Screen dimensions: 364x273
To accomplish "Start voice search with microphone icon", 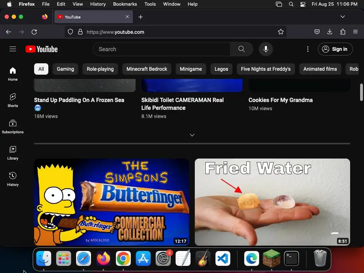I will coord(266,49).
